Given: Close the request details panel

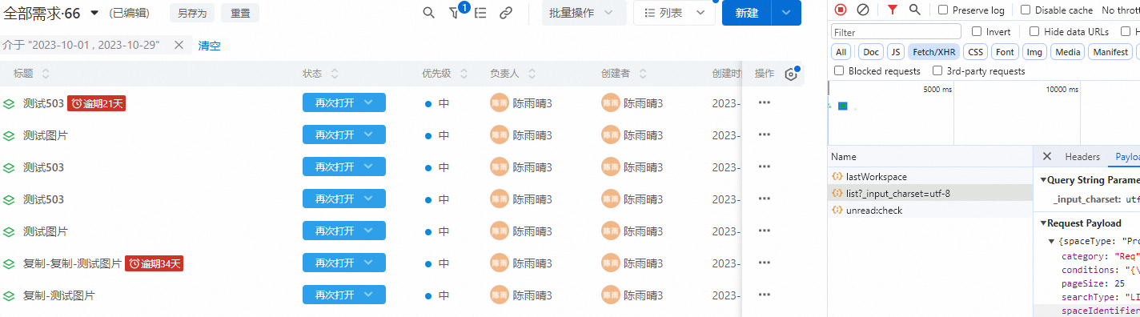Looking at the screenshot, I should [1046, 157].
